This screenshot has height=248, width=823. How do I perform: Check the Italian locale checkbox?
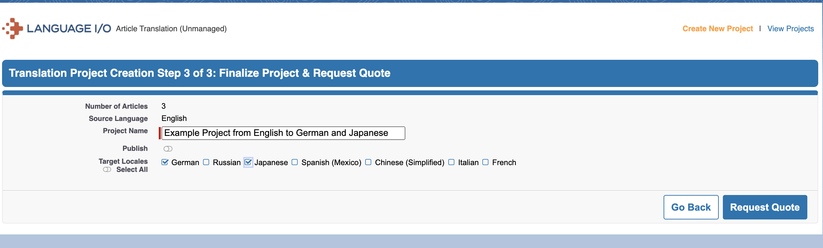click(x=451, y=162)
